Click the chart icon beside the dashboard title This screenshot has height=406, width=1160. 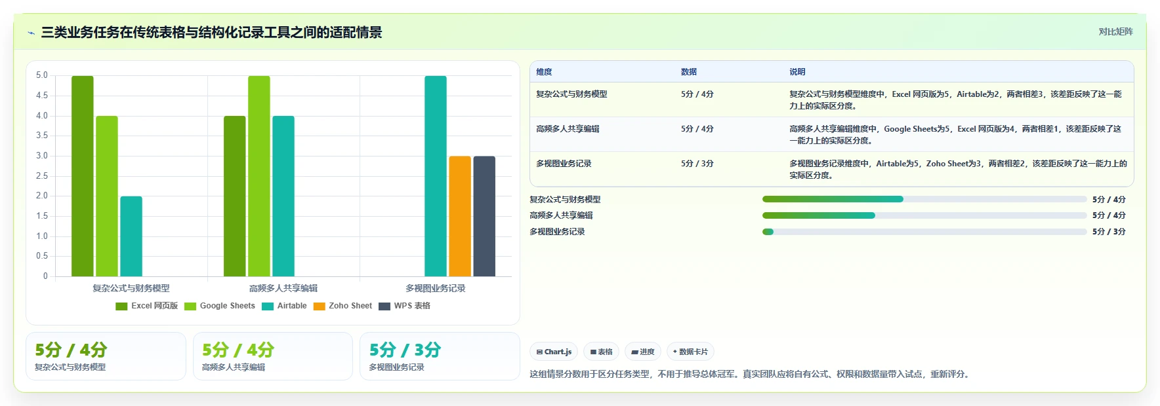(x=31, y=33)
